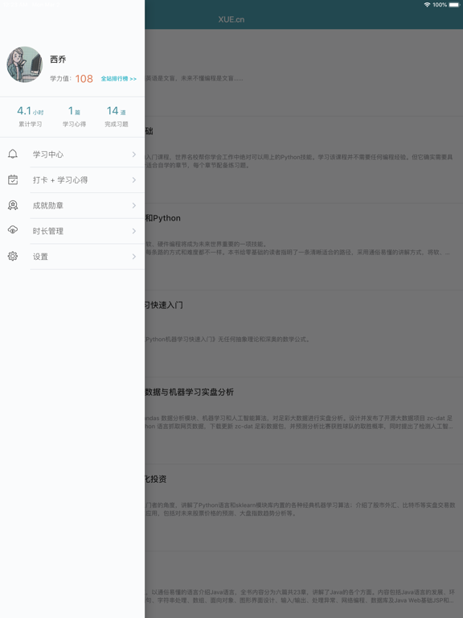Open the 设置 menu entry

coord(72,257)
